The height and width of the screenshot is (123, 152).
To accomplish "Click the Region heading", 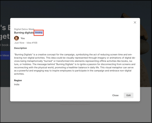I will tap(18, 80).
